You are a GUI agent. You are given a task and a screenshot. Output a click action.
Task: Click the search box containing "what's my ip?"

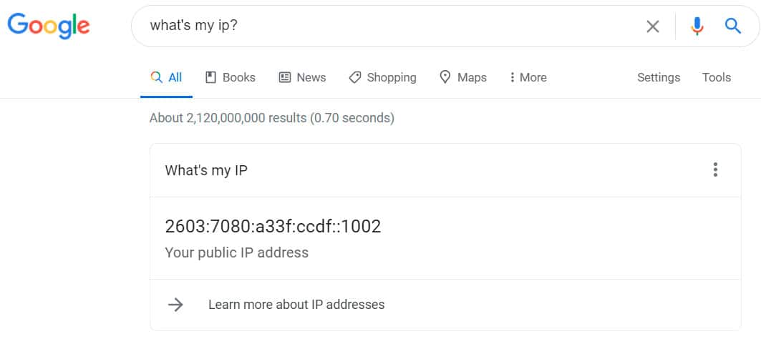tap(387, 26)
